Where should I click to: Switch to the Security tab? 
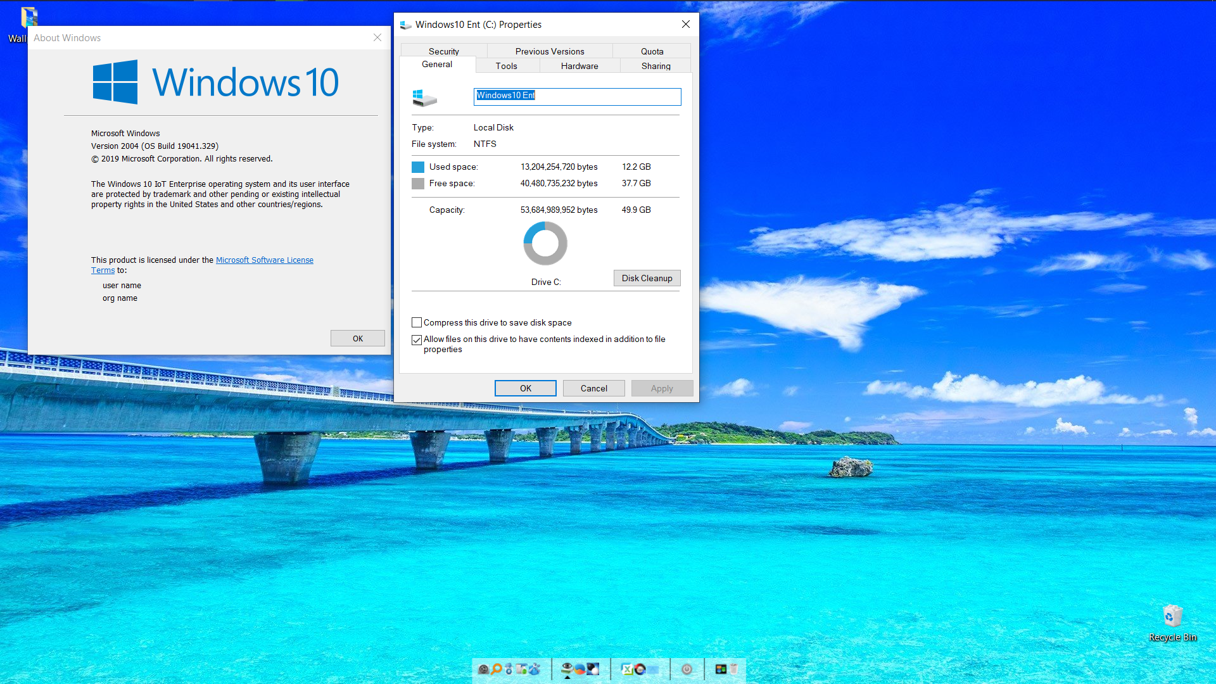[443, 51]
